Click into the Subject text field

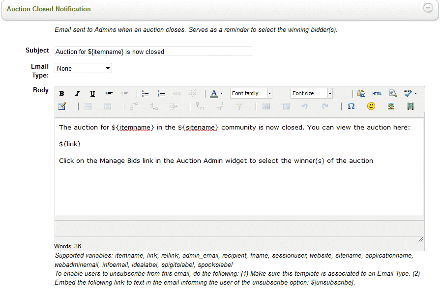[x=153, y=52]
